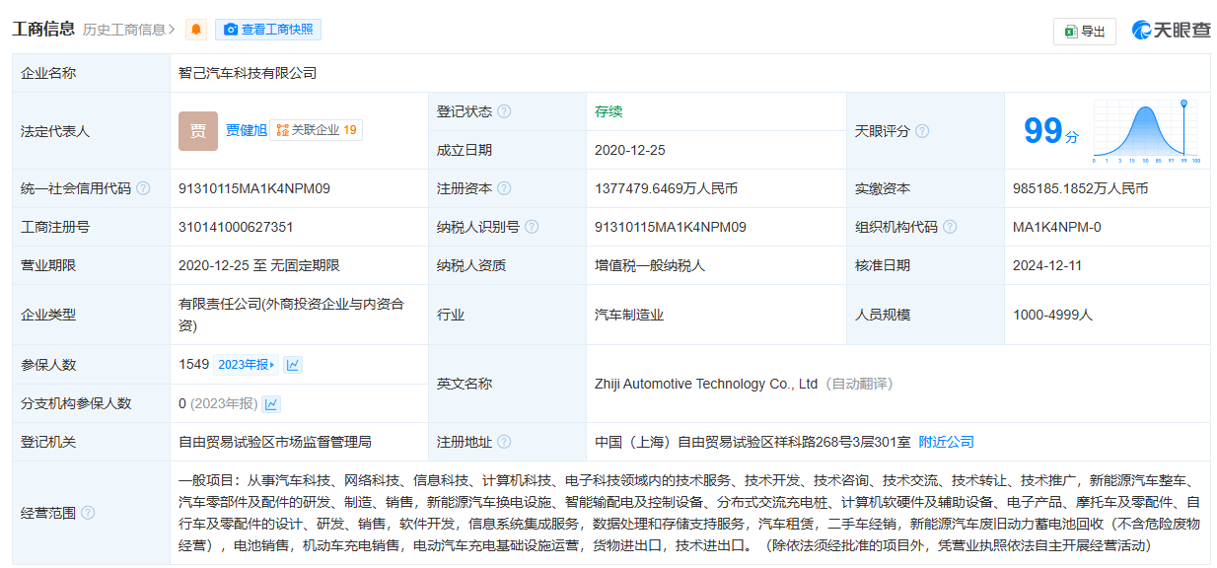The height and width of the screenshot is (568, 1217).
Task: Select paid-in capital 985185.1852万人民币
Action: pos(1080,188)
